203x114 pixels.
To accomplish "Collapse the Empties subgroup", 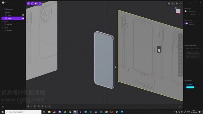I will 4,12.
